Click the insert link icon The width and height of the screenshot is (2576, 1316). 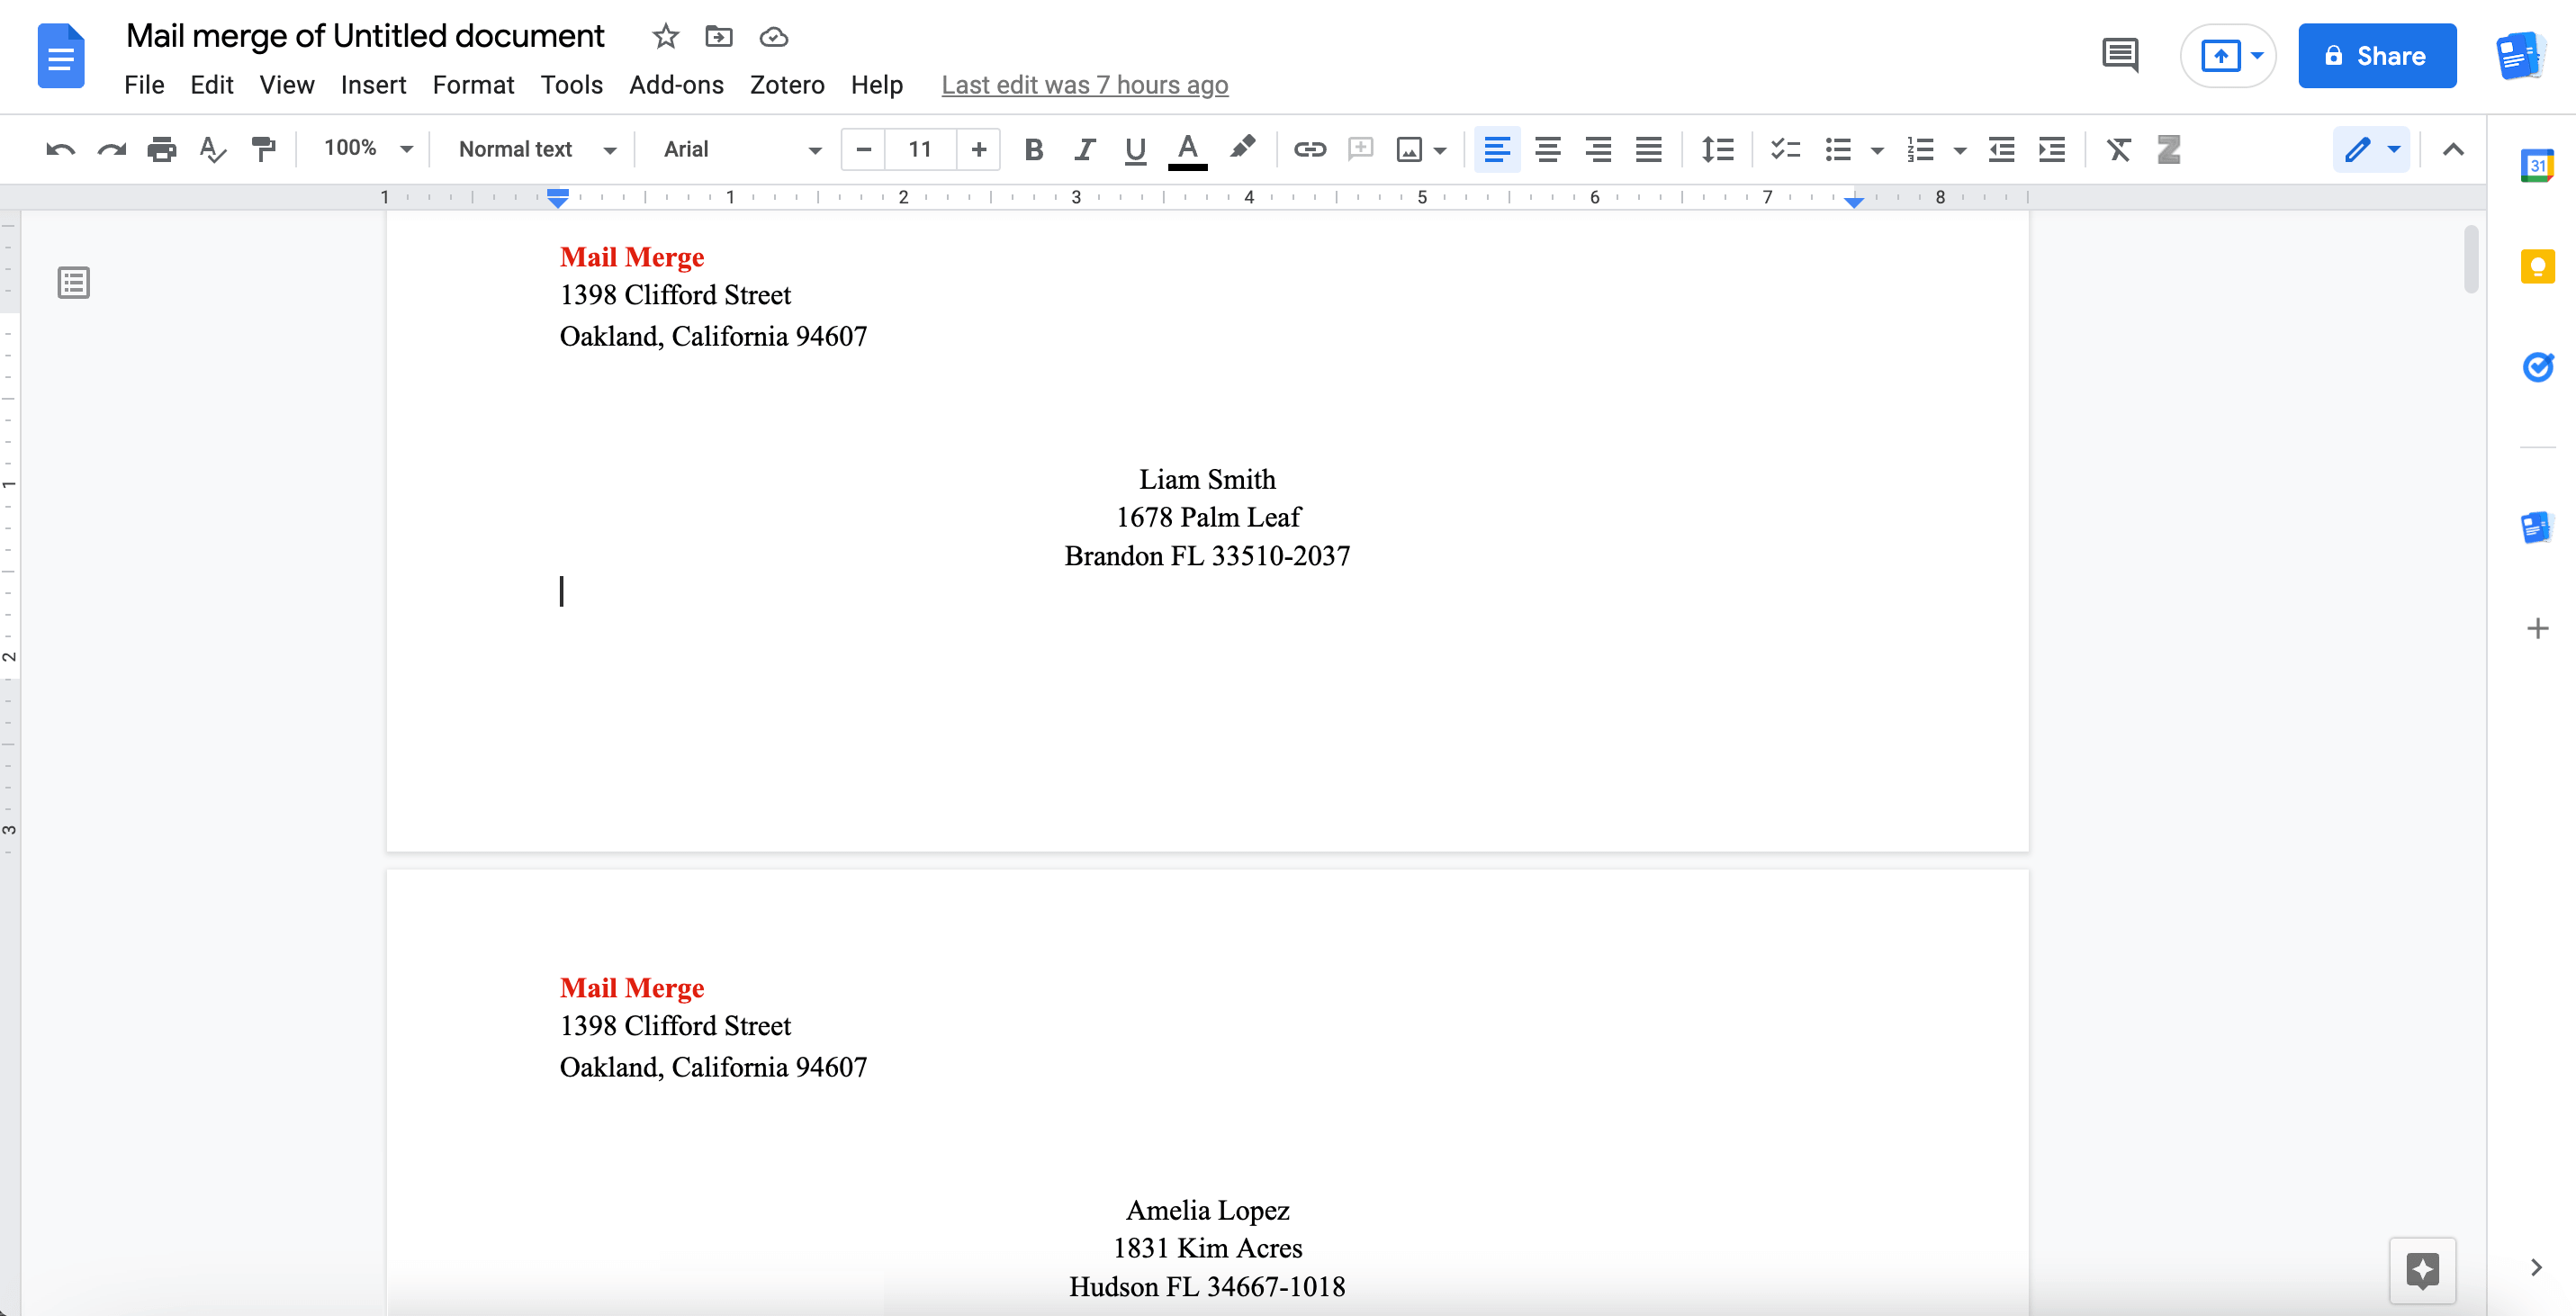click(1307, 149)
